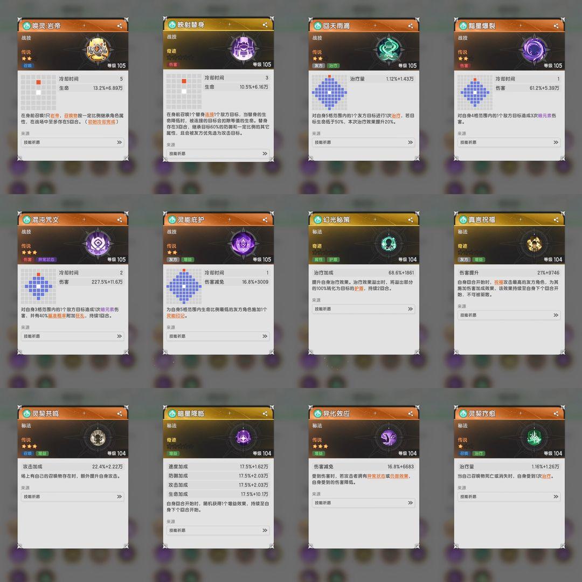Follow the 灵能印记 link in 灵能庇护
The width and height of the screenshot is (582, 582).
point(175,316)
